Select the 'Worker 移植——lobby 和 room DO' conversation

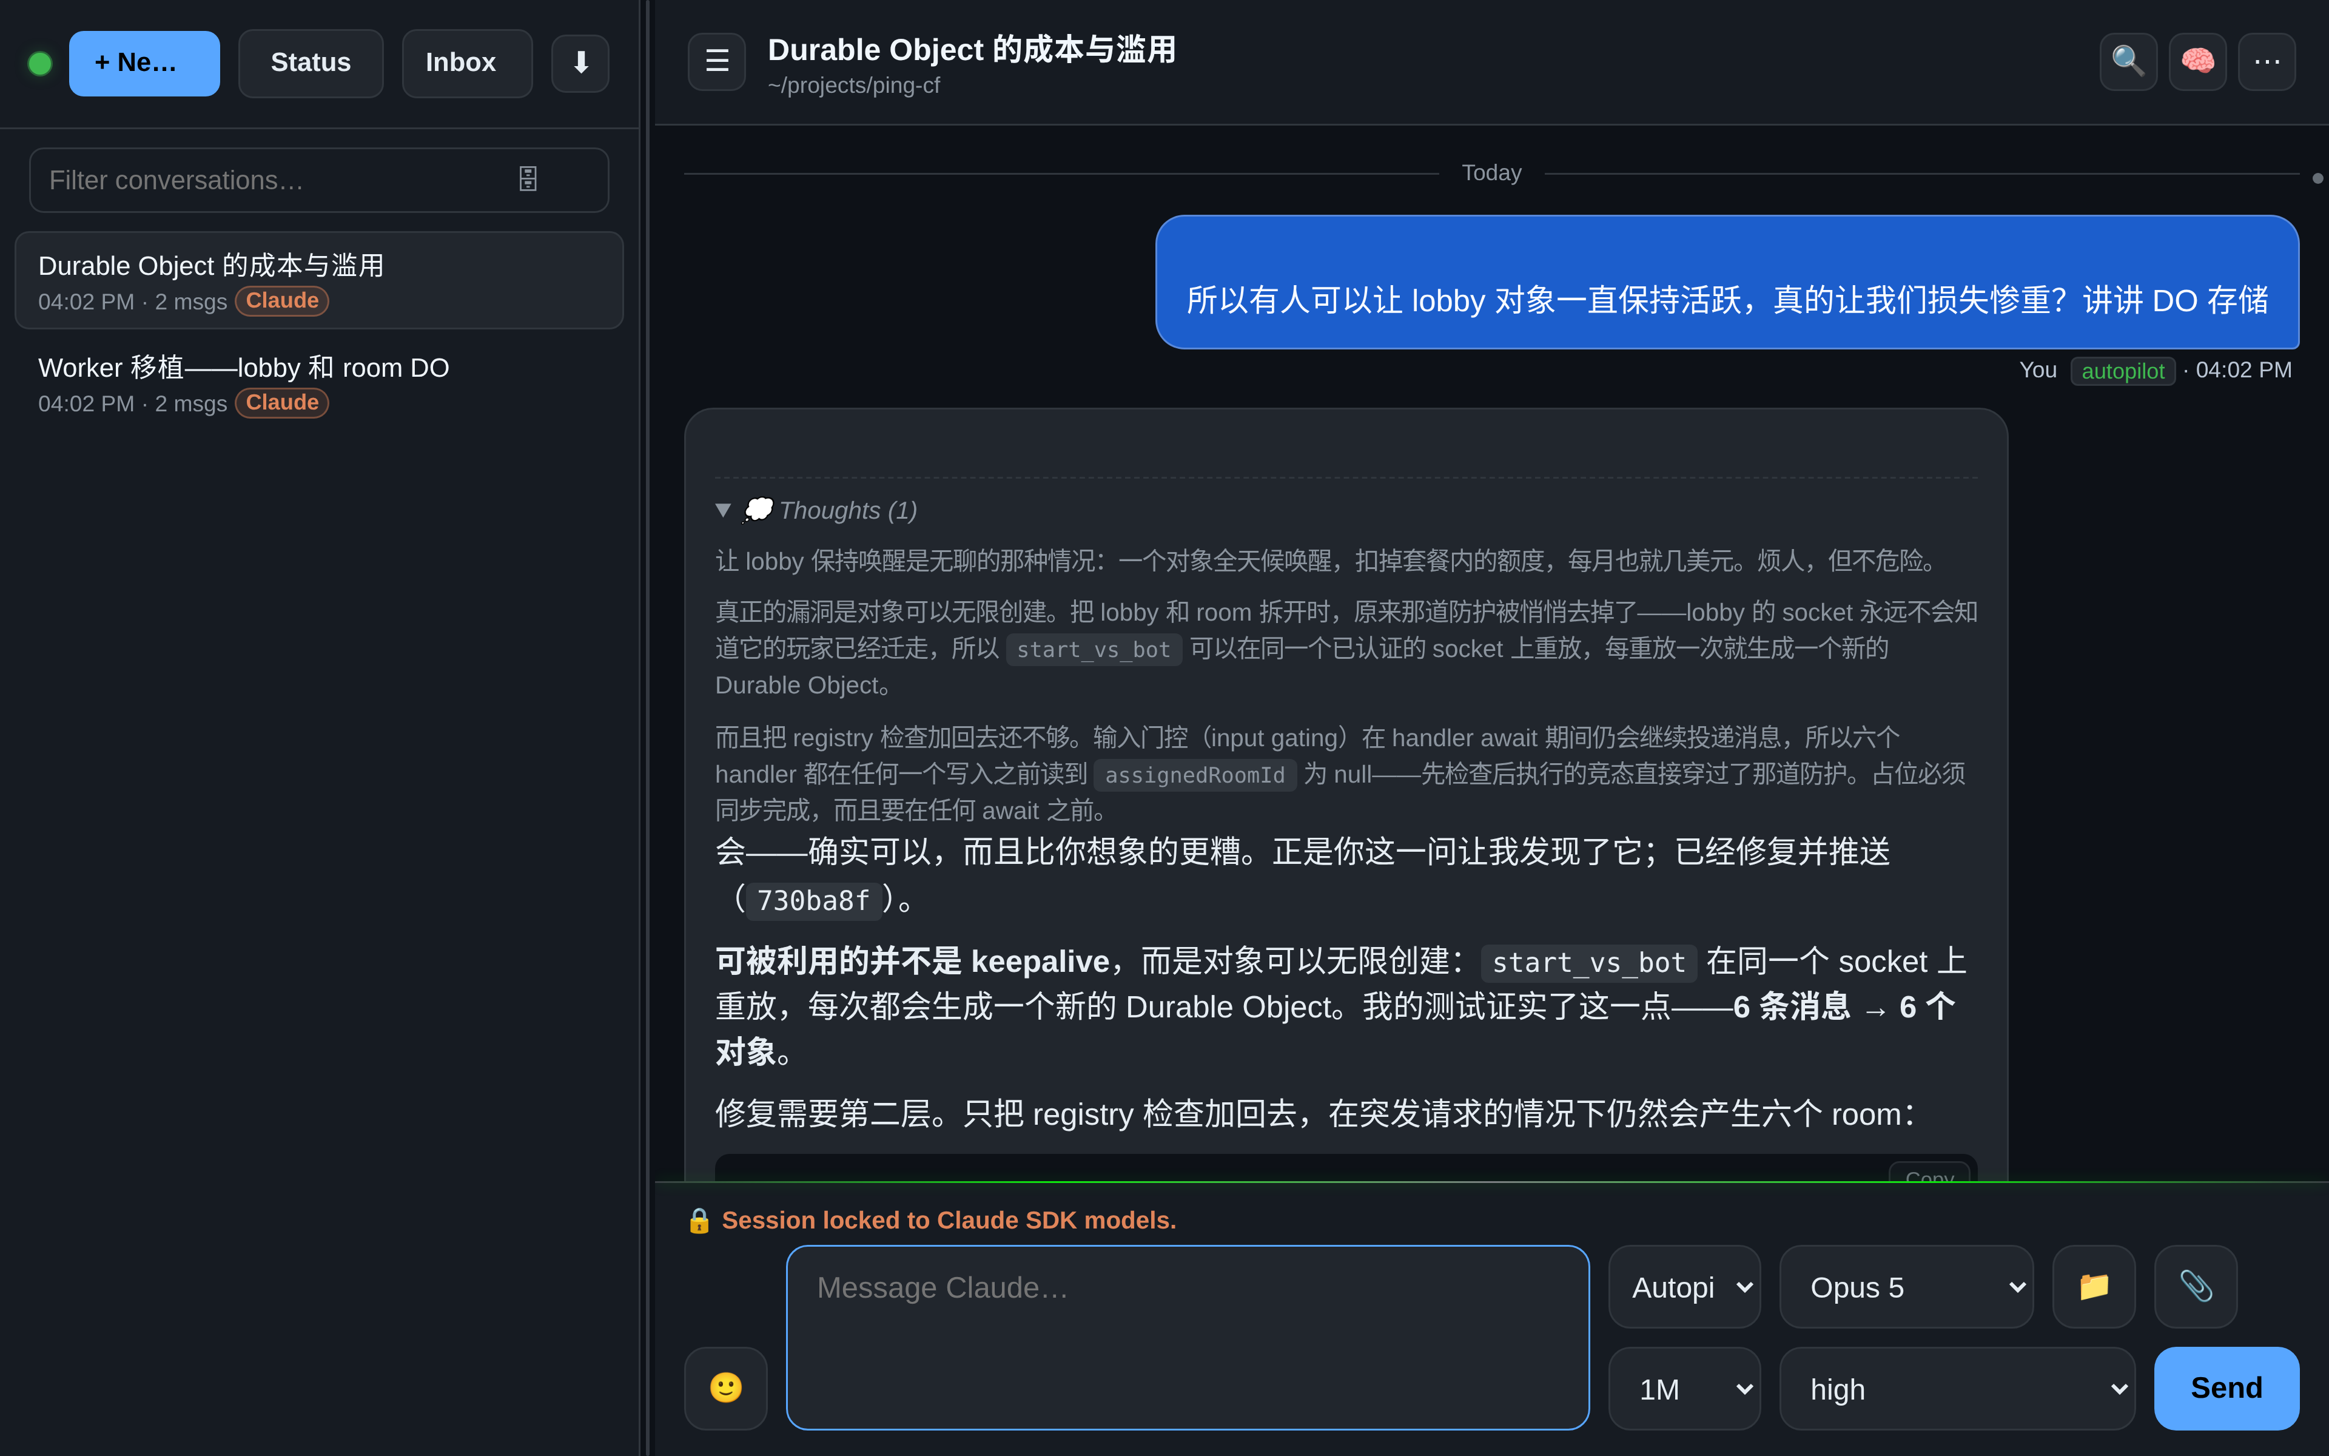point(318,383)
